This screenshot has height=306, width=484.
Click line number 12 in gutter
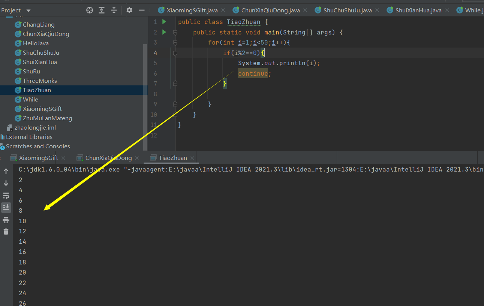[x=154, y=135]
